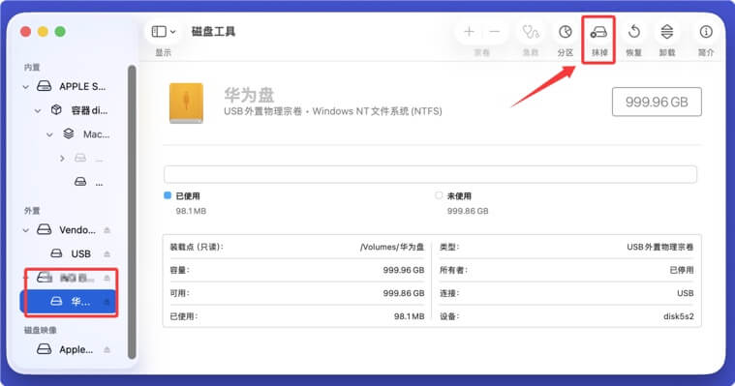The width and height of the screenshot is (735, 386).
Task: Click the 999.86 GB unused amount
Action: tap(468, 211)
